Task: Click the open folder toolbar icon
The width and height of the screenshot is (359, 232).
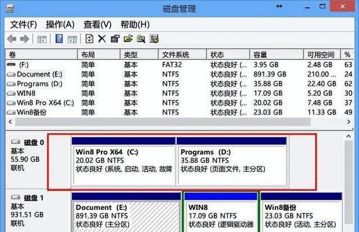Action: coord(128,39)
